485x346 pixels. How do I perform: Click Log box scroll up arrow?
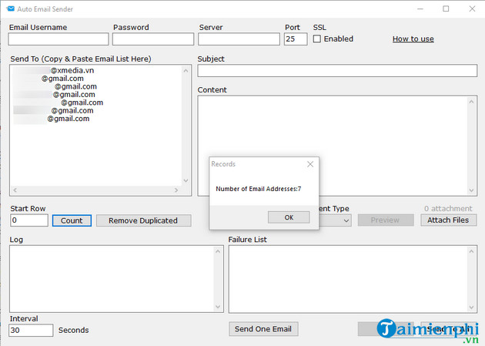click(x=218, y=251)
